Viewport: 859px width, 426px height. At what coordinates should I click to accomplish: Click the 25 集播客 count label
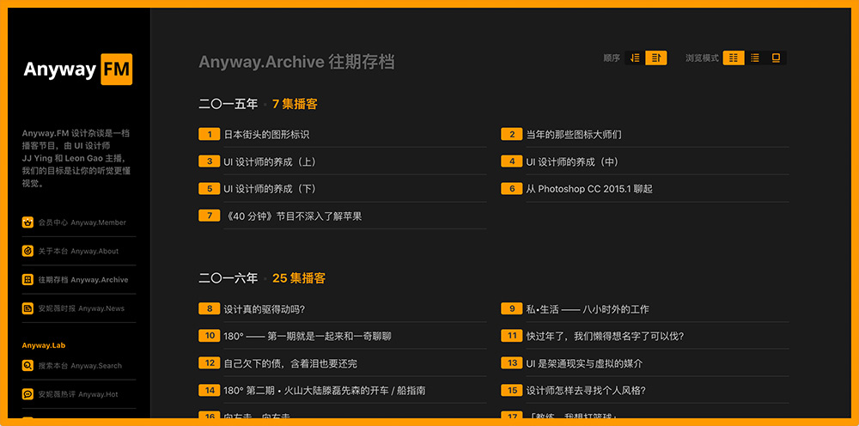[x=299, y=278]
